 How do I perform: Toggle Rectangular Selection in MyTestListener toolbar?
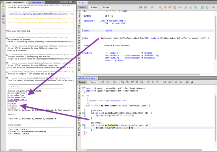[x=142, y=82]
